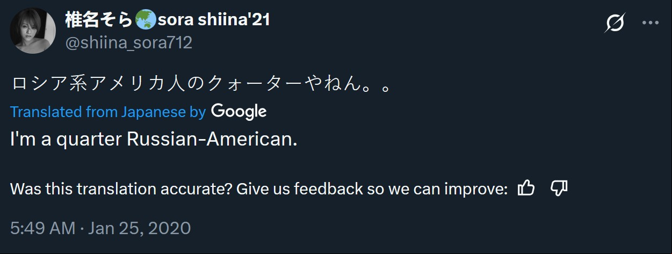This screenshot has height=254, width=672.
Task: Click the Google logo
Action: click(x=239, y=111)
